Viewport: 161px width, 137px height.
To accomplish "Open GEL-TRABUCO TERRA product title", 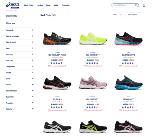I will pos(57,55).
